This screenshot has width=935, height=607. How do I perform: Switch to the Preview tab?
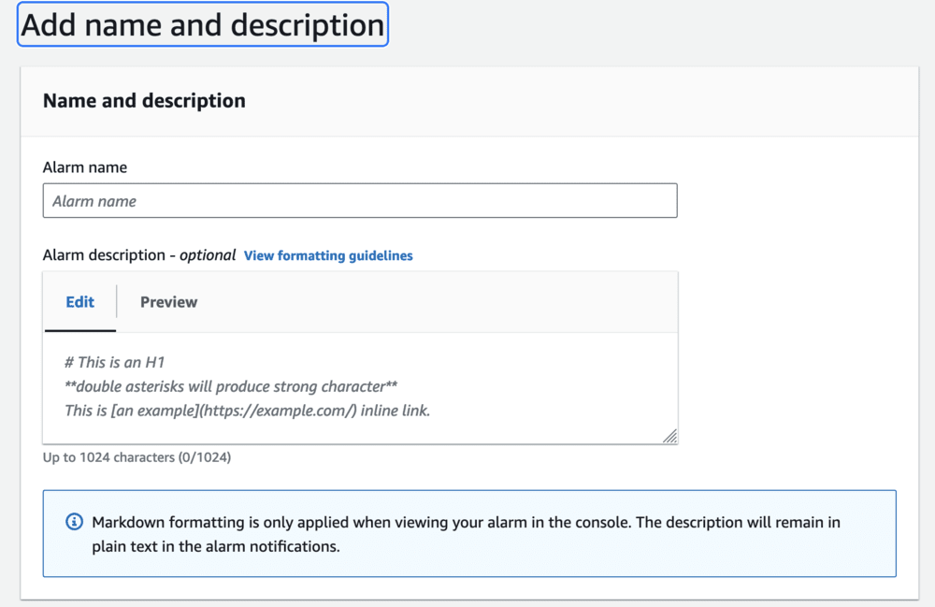tap(169, 302)
